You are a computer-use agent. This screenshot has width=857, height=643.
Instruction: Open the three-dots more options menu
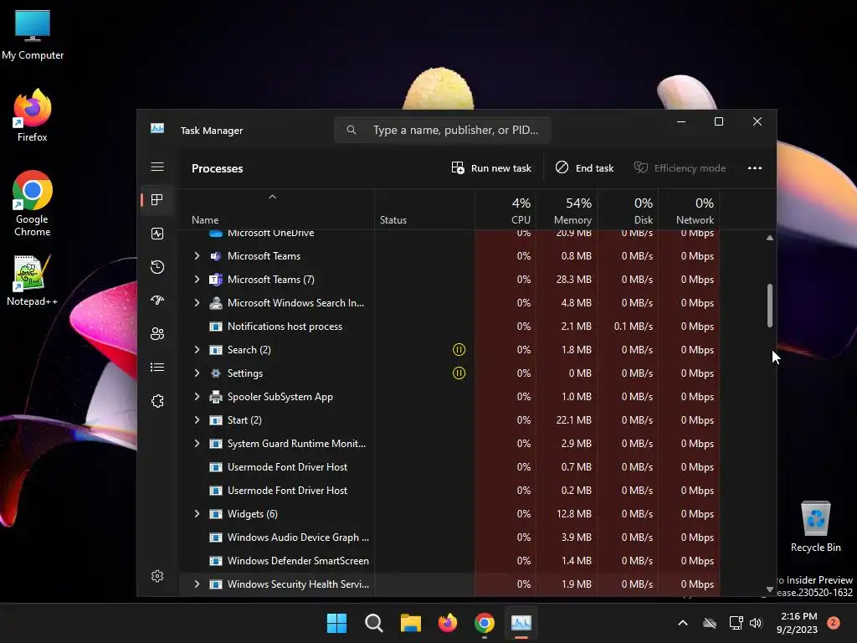[755, 167]
